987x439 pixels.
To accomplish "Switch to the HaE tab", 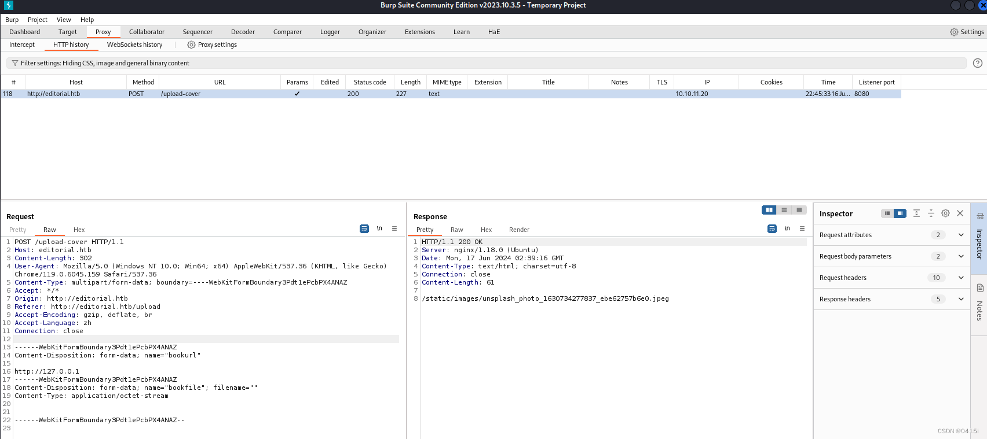I will coord(494,32).
